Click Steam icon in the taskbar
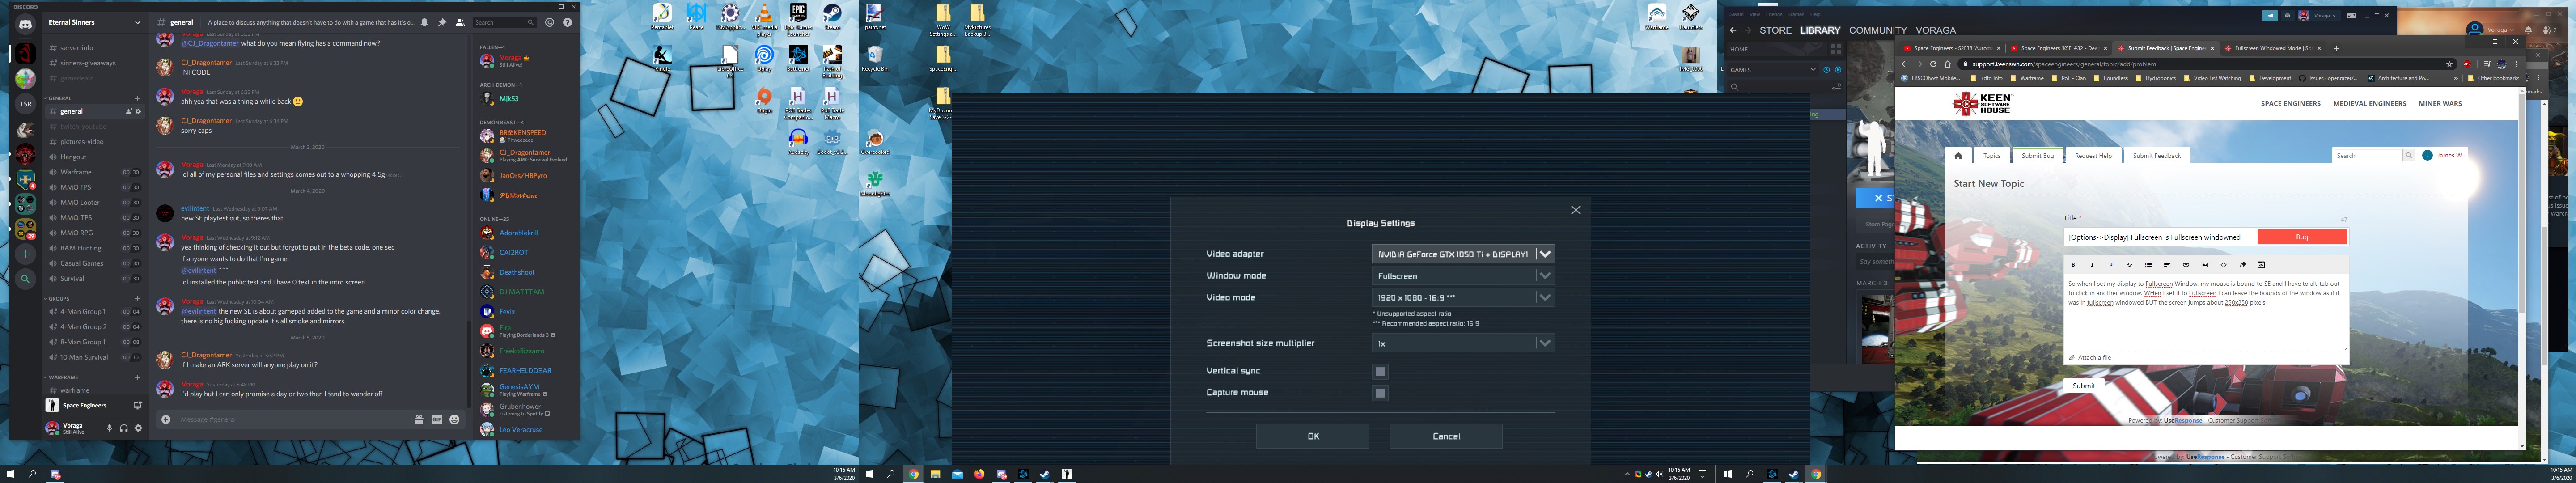 (1045, 474)
